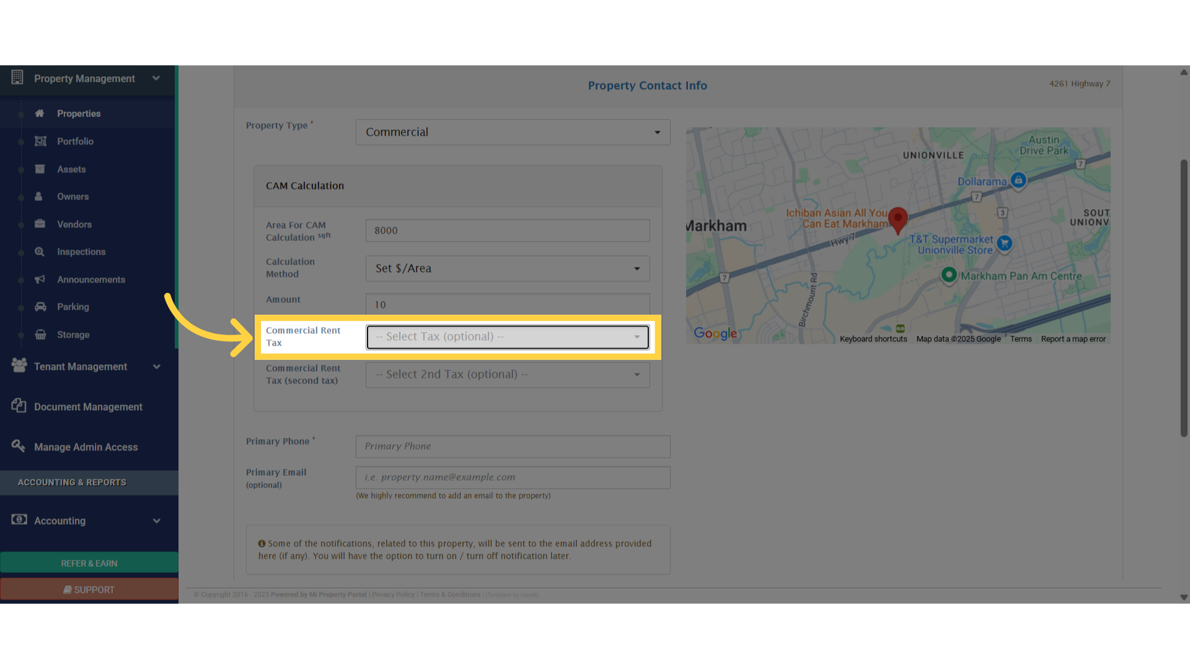Open Announcements via the megaphone icon
The image size is (1190, 669).
tap(40, 279)
